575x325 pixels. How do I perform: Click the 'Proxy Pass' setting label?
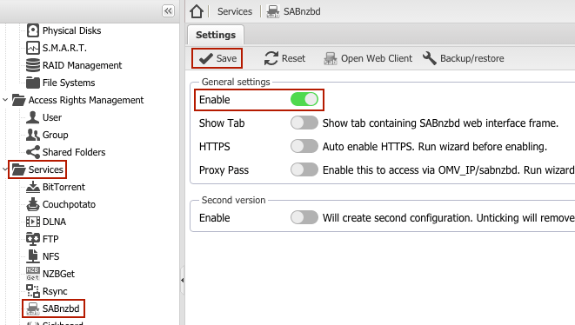click(x=224, y=170)
